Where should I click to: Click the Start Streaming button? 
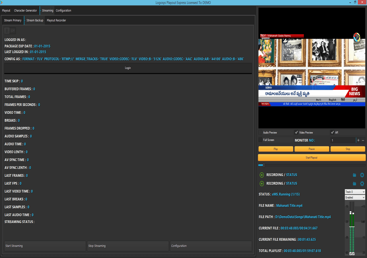pyautogui.click(x=45, y=246)
